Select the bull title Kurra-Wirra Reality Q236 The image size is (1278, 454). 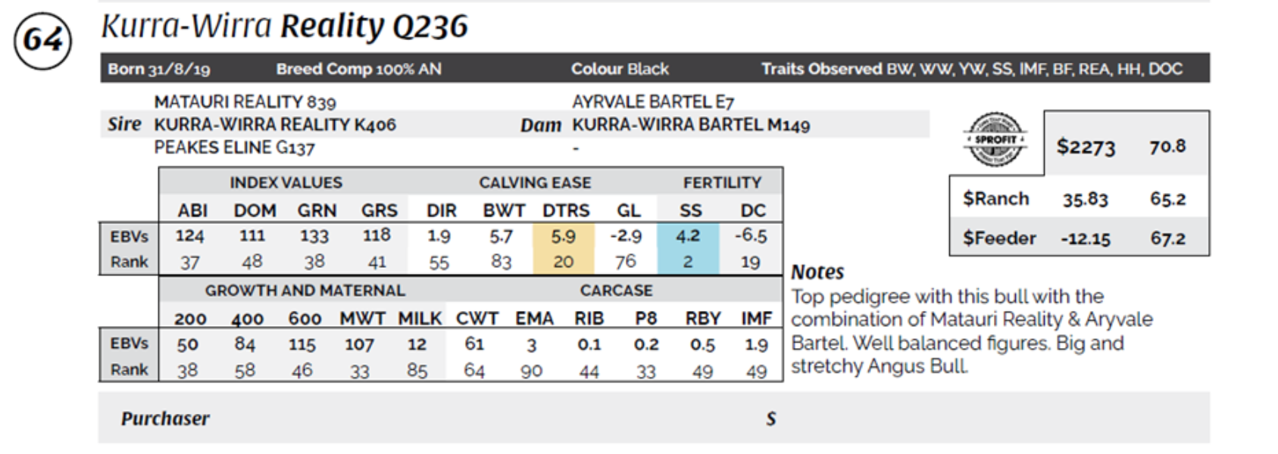pyautogui.click(x=284, y=26)
